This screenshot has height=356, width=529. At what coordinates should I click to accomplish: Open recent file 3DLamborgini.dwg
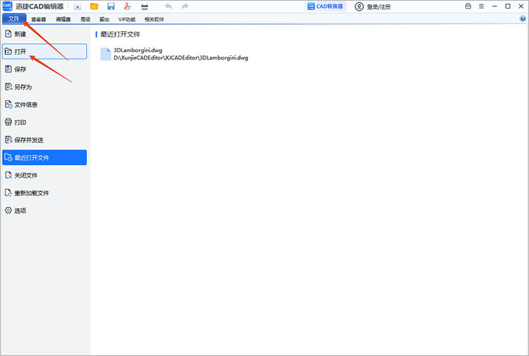point(138,50)
